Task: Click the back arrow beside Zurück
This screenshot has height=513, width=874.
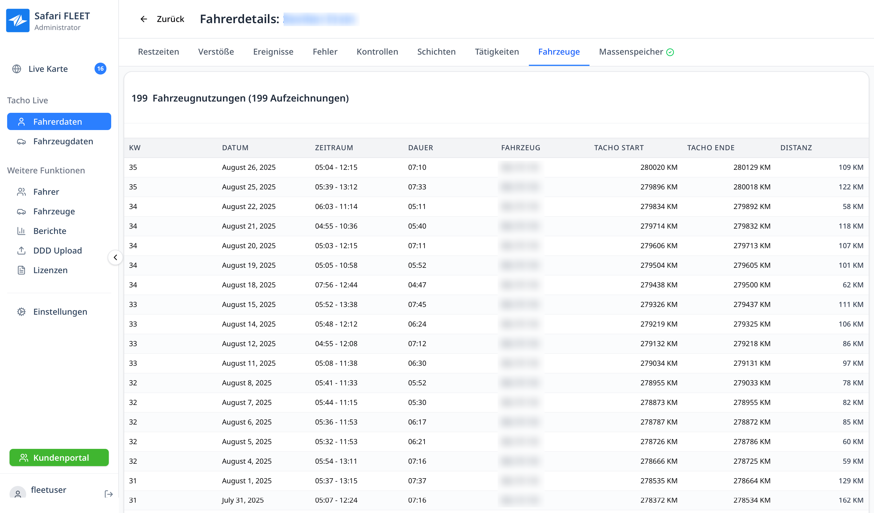Action: pyautogui.click(x=144, y=19)
